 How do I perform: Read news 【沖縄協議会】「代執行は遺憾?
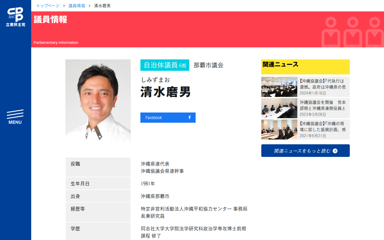(322, 84)
